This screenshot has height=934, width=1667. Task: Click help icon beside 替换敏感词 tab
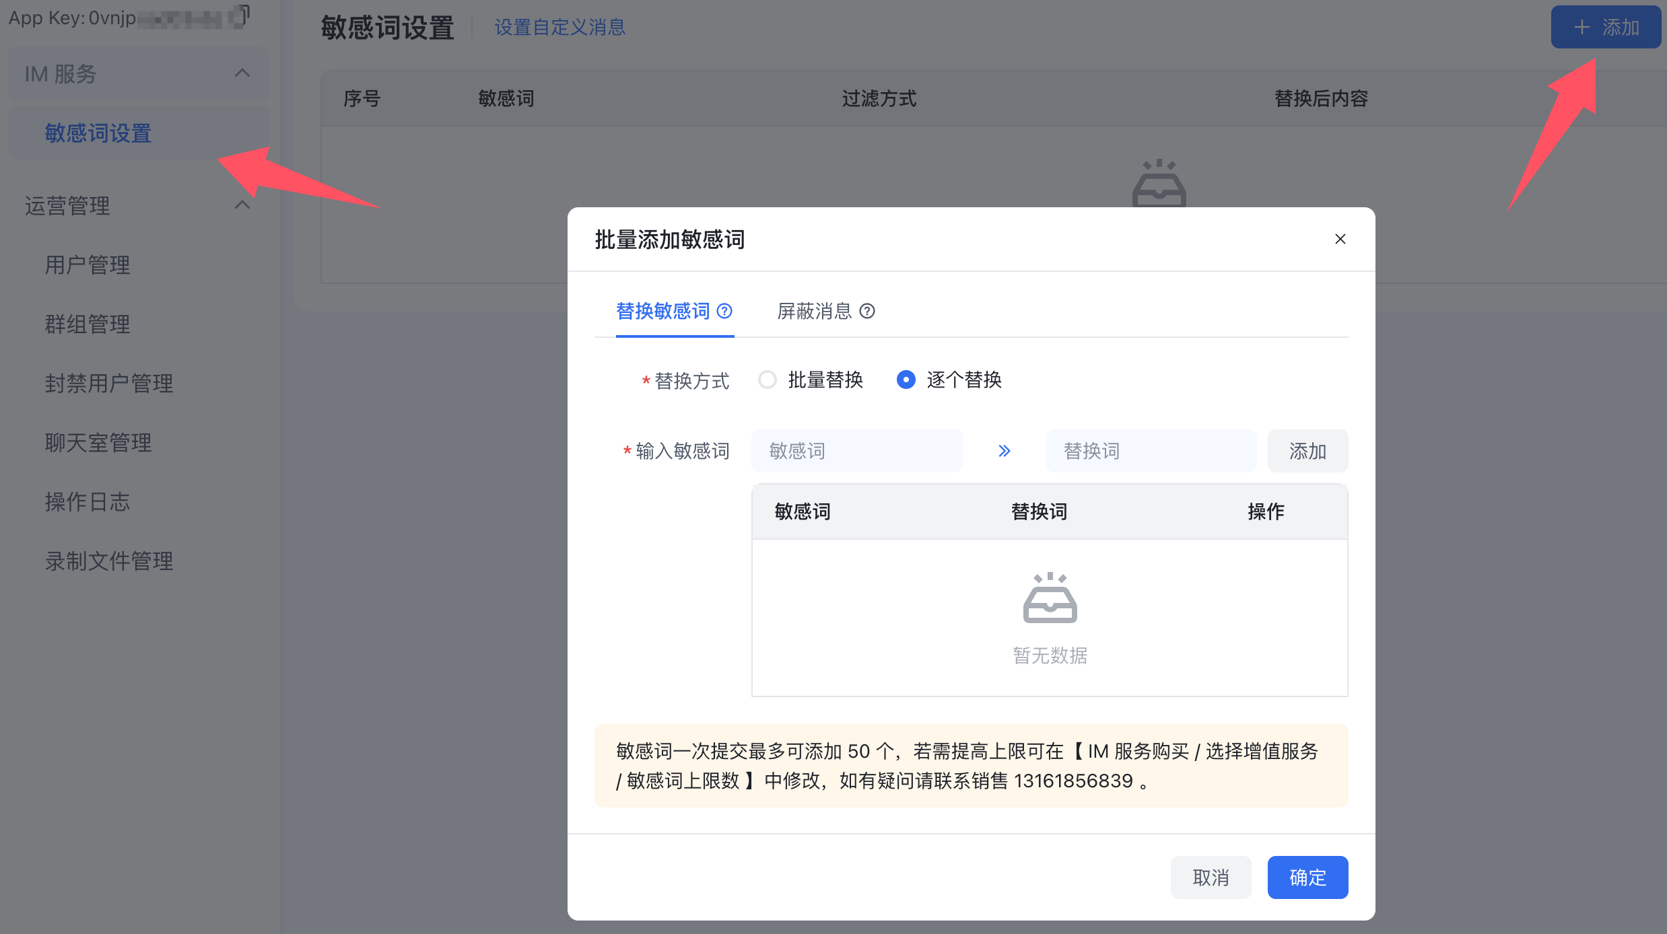(x=724, y=311)
